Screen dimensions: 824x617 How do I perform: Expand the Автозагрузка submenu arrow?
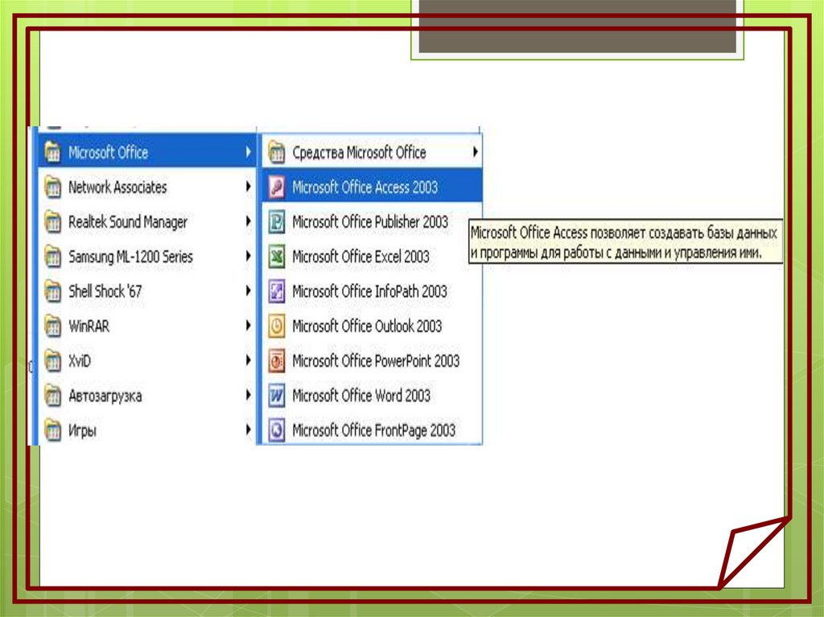(248, 395)
